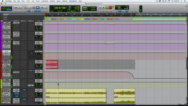
Task: Click the Rewind transport button
Action: [x=104, y=11]
